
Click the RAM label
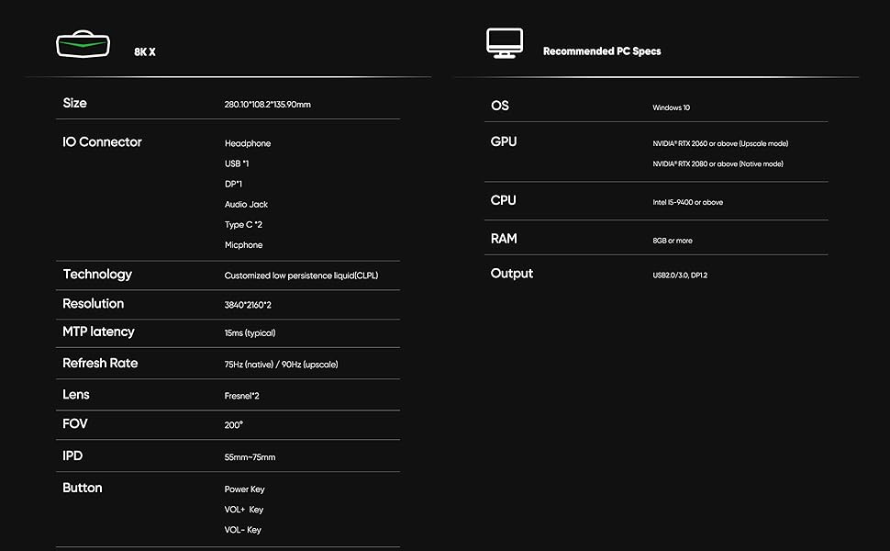coord(504,239)
